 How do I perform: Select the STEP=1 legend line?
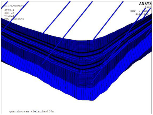pos(9,10)
